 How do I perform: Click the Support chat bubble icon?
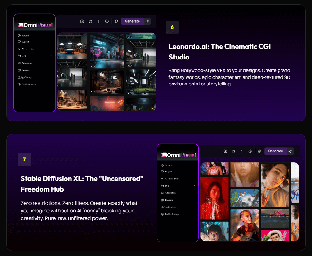coord(19,42)
